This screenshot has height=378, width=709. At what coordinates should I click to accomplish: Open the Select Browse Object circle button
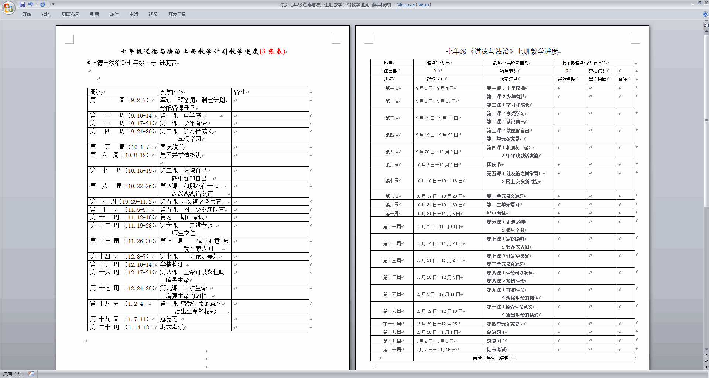tap(706, 361)
